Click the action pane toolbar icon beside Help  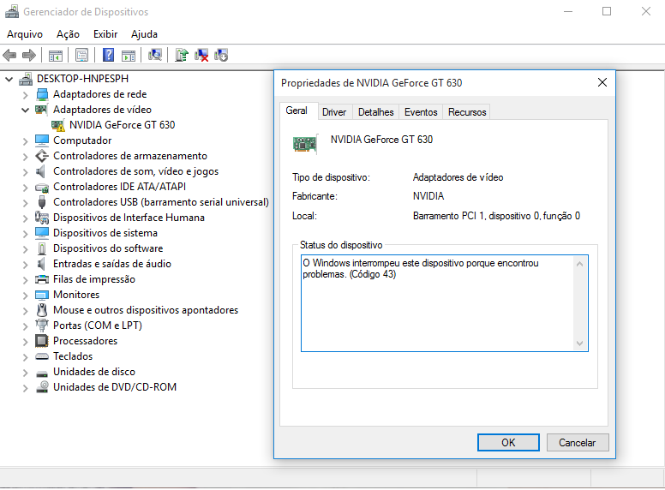click(129, 55)
